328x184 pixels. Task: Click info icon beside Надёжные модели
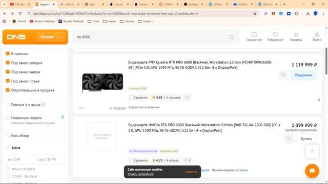point(63,117)
